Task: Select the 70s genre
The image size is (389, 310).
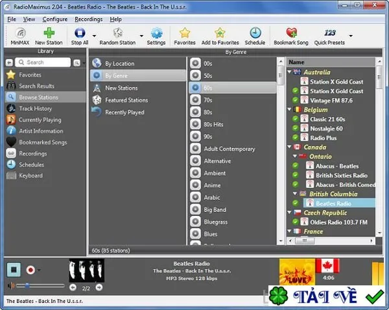Action: pos(233,100)
